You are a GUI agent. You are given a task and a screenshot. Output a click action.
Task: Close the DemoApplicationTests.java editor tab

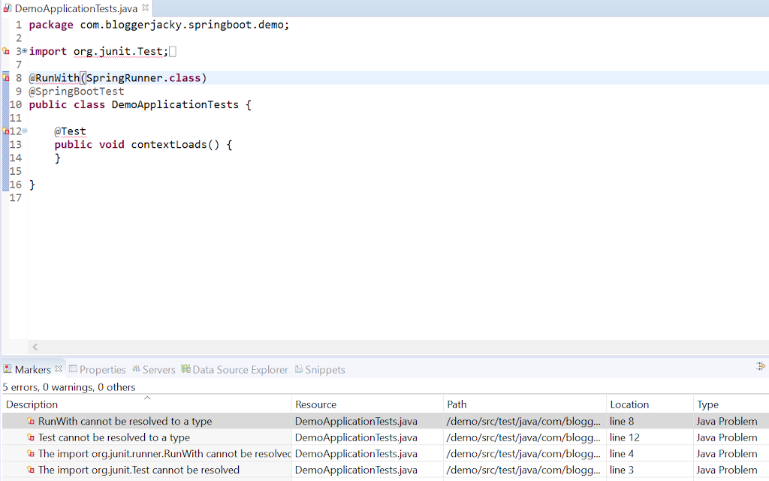(x=145, y=8)
